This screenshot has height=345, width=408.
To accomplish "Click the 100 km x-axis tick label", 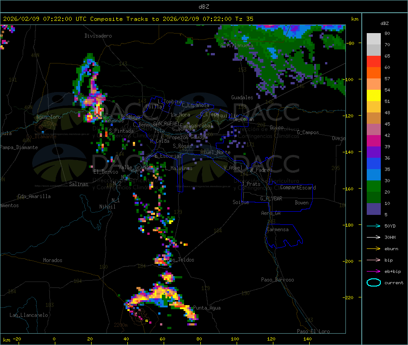I will pos(235,339).
